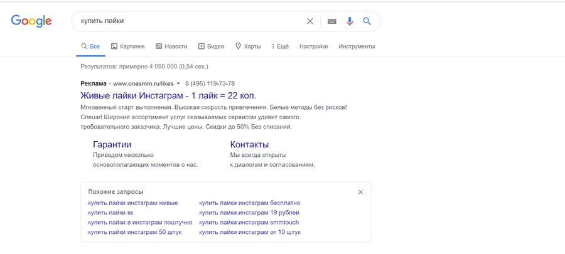Search купить лайки инстаграм бесплатно

pyautogui.click(x=250, y=203)
